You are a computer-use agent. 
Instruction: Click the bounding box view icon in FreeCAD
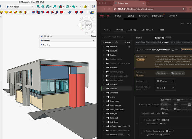click(67, 7)
